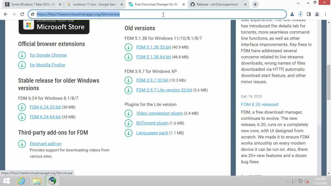
Task: Click the browser back arrow
Action: point(6,14)
